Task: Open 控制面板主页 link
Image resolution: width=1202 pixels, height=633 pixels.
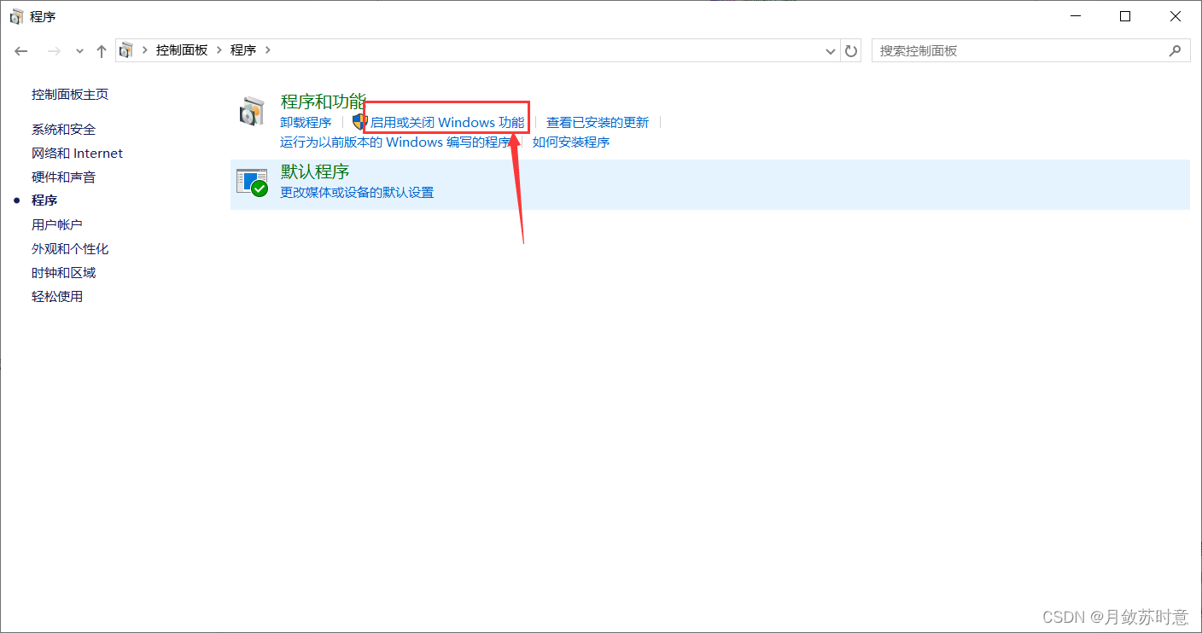Action: pos(70,95)
